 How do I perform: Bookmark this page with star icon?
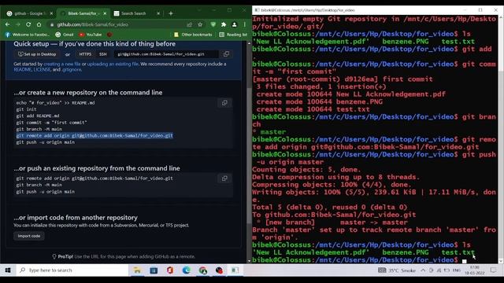pyautogui.click(x=200, y=24)
